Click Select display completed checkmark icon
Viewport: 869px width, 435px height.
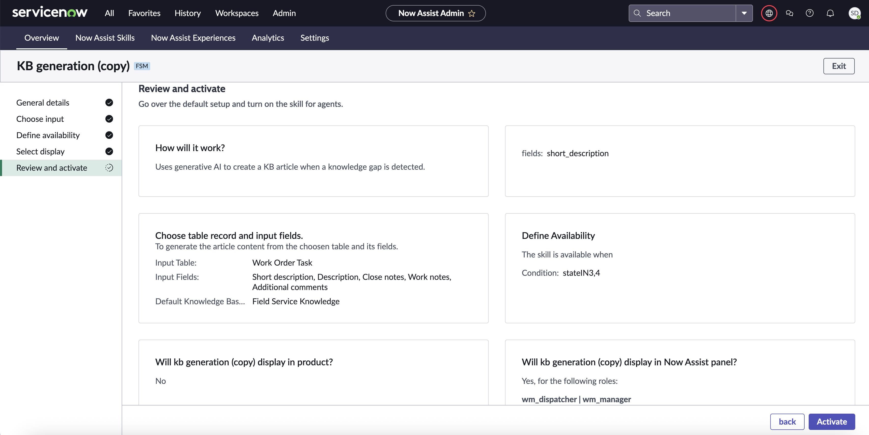tap(109, 151)
